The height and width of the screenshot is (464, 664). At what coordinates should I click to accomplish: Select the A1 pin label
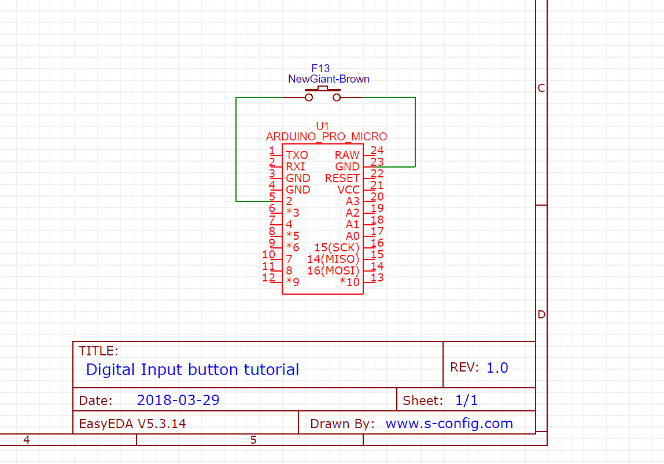(352, 224)
